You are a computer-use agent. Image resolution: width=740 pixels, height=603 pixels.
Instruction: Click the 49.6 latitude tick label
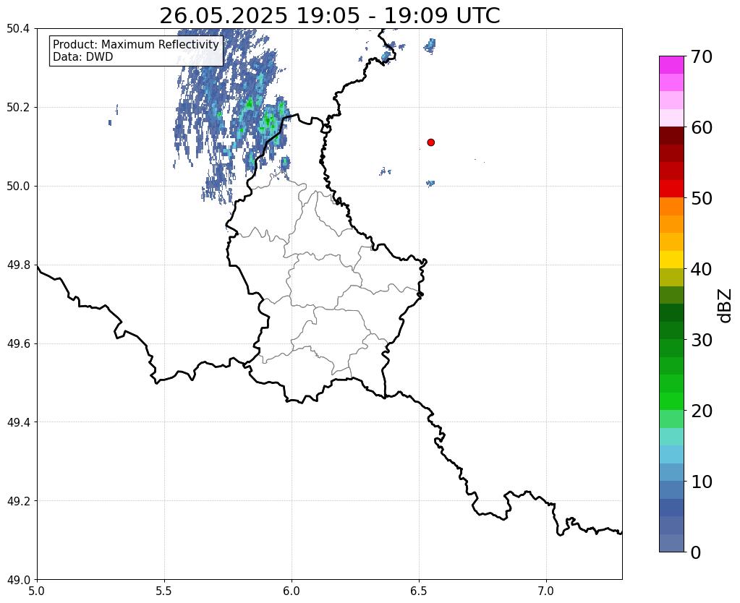point(18,343)
